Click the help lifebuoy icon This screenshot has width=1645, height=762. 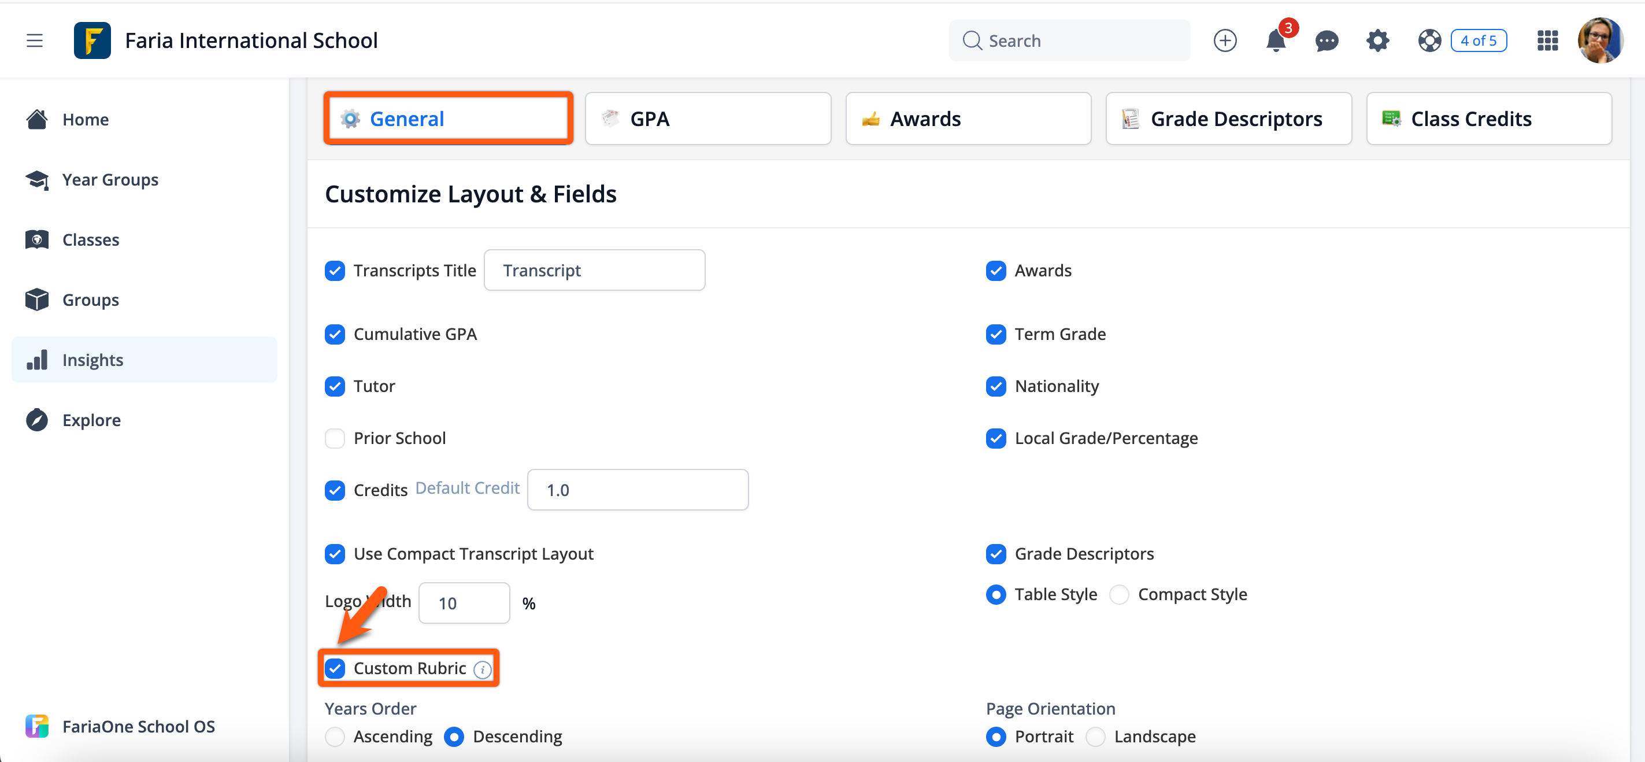(1428, 41)
